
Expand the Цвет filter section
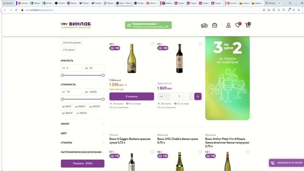click(x=83, y=133)
